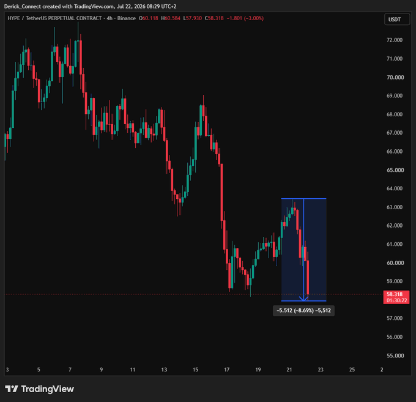This screenshot has width=416, height=402.
Task: Click the 57.000 price axis label
Action: (x=395, y=318)
